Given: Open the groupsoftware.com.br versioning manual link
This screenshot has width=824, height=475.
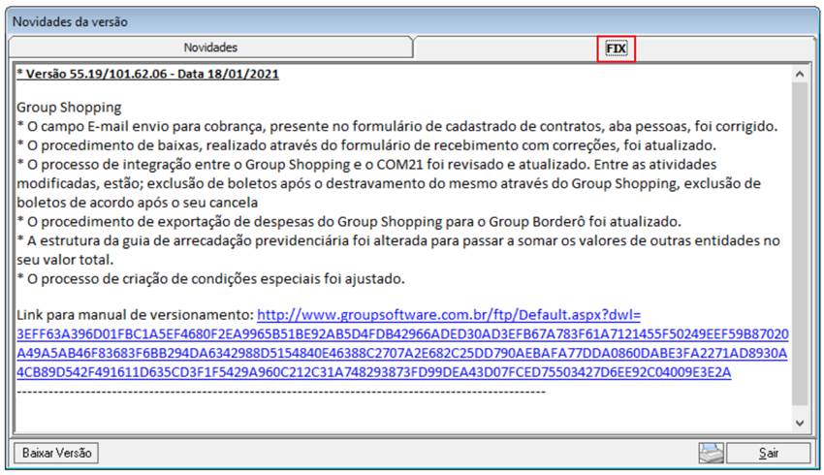Looking at the screenshot, I should [x=402, y=343].
